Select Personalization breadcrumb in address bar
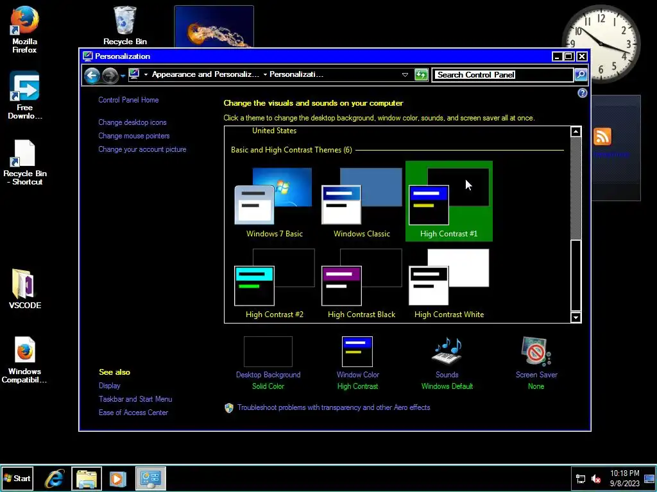The height and width of the screenshot is (492, 657). tap(296, 74)
